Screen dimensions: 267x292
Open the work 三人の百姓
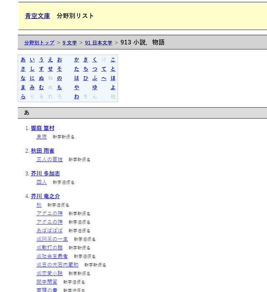click(50, 160)
